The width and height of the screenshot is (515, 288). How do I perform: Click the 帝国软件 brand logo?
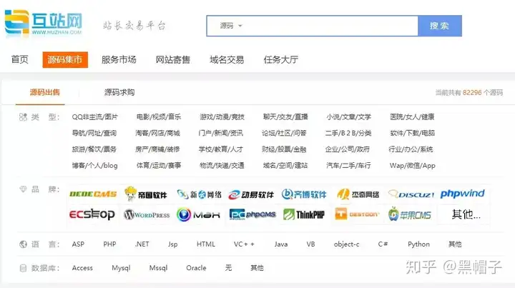[x=146, y=194]
